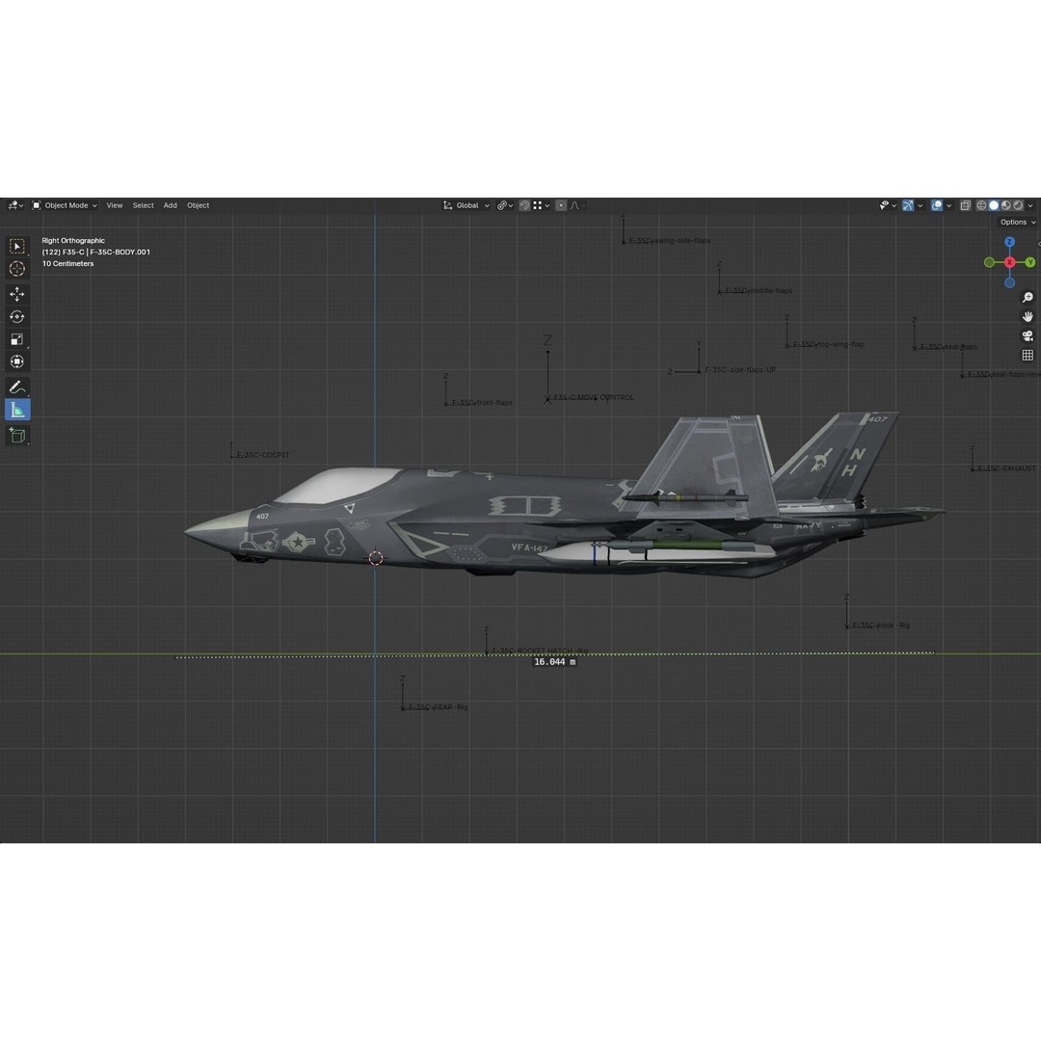The width and height of the screenshot is (1041, 1041).
Task: Click the unlabeled negative Y gizmo ball
Action: pos(989,262)
